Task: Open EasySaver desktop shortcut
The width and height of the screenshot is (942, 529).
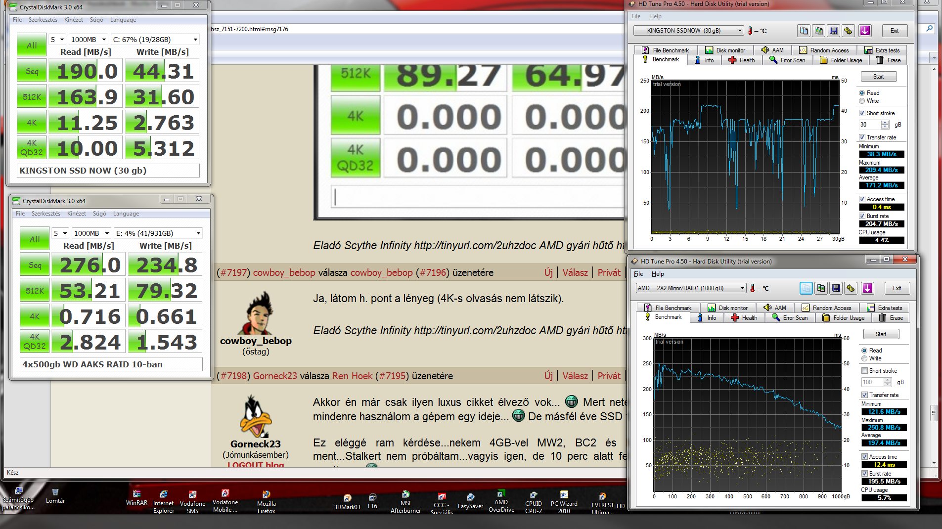Action: click(470, 501)
